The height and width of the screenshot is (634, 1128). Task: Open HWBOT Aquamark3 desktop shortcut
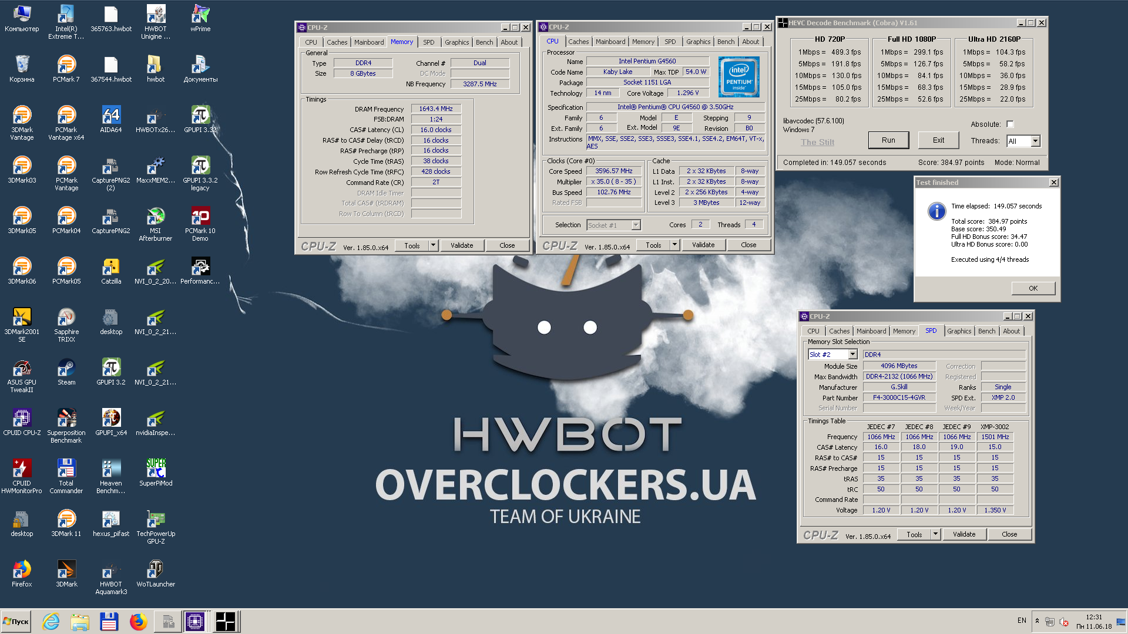coord(111,578)
